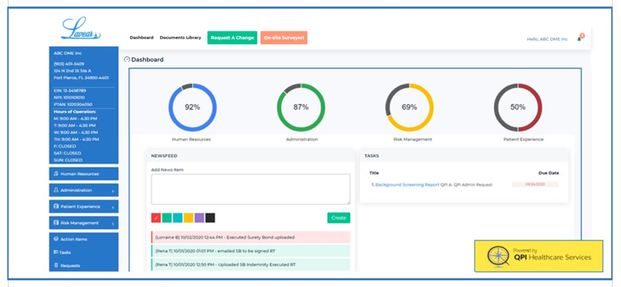Open the Documents Library menu item

pos(180,38)
